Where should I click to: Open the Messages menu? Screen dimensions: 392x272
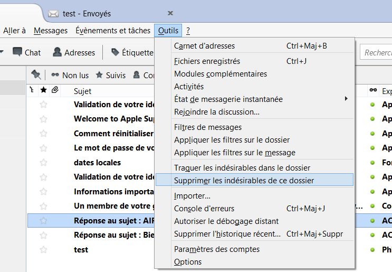(x=51, y=31)
